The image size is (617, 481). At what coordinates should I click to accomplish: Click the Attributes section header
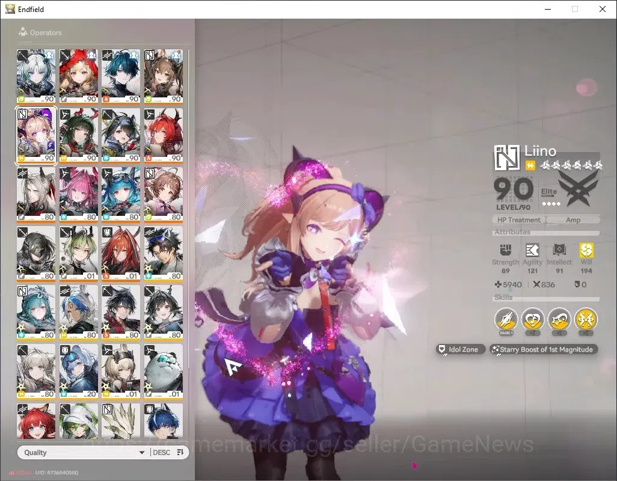point(512,232)
